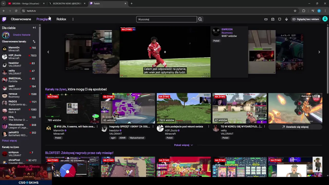This screenshot has height=185, width=329.
Task: Click the Bits gem icon
Action: point(286,19)
